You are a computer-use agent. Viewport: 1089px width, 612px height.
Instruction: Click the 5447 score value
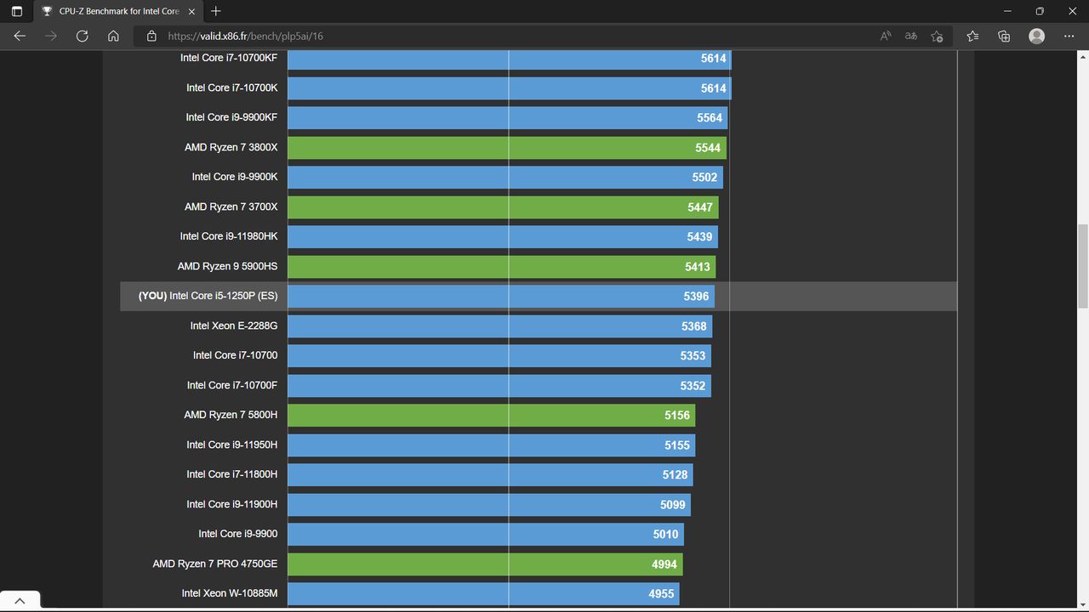pos(700,207)
